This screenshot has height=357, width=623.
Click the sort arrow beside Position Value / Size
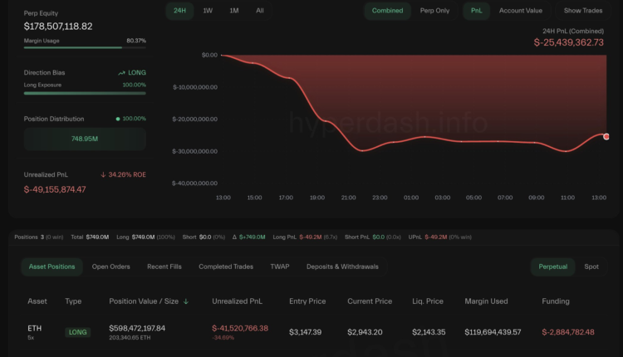pyautogui.click(x=186, y=301)
